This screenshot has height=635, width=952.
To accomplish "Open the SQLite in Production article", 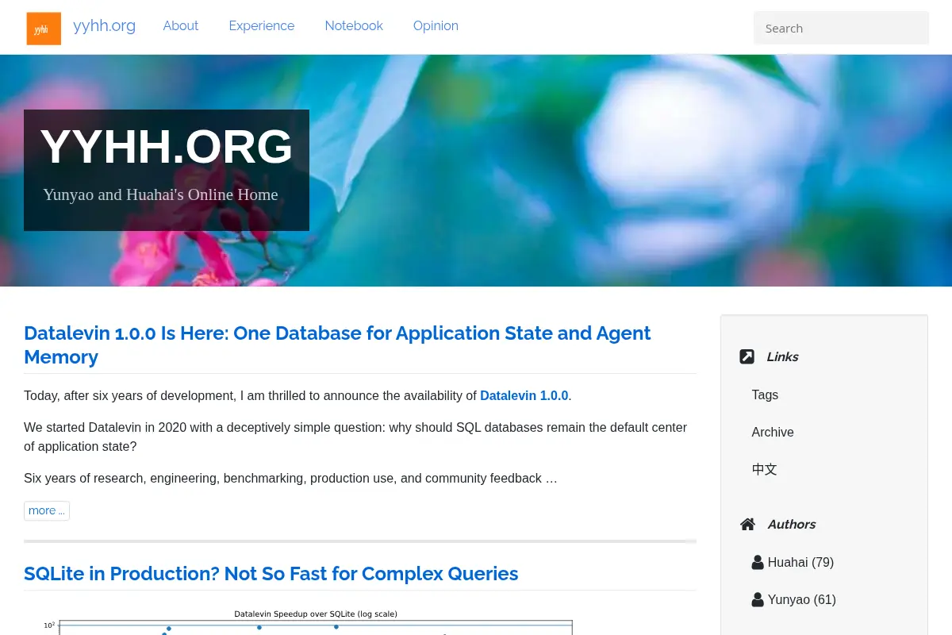I will pos(271,573).
